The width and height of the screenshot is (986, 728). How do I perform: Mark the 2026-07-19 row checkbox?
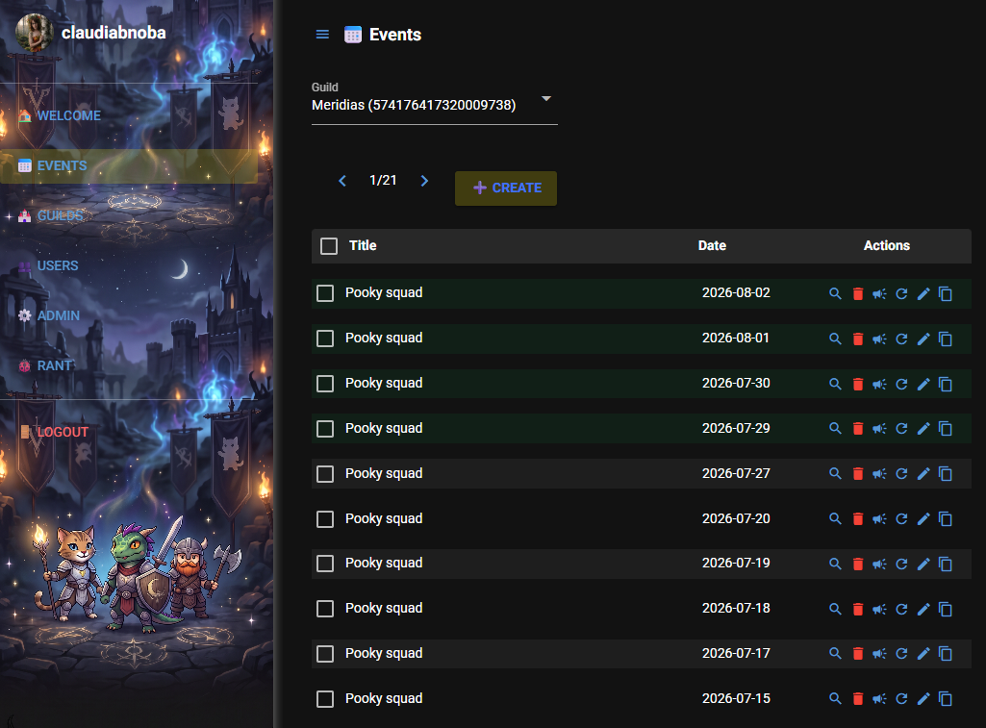tap(325, 564)
